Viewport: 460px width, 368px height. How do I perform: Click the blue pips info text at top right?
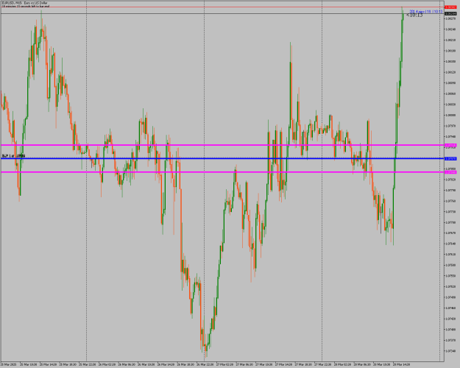[x=426, y=12]
